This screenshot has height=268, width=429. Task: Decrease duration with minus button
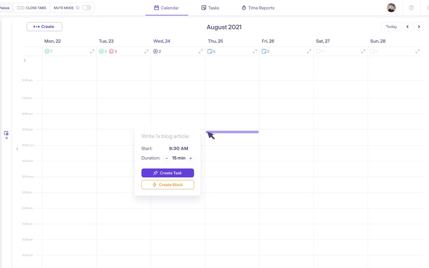click(x=166, y=158)
